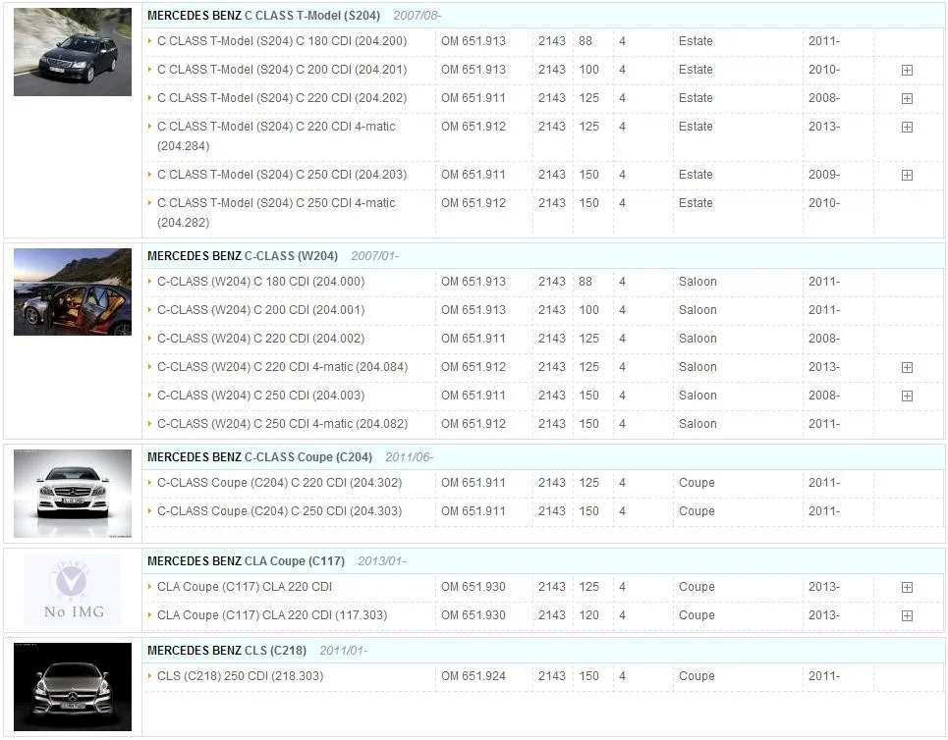Screen dimensions: 948x740
Task: Click engine code OM 651.924 in CLS row
Action: pyautogui.click(x=474, y=676)
